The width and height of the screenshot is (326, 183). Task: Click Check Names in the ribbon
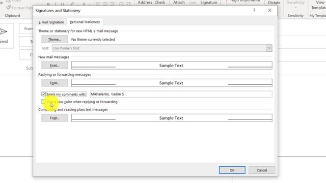point(160,3)
